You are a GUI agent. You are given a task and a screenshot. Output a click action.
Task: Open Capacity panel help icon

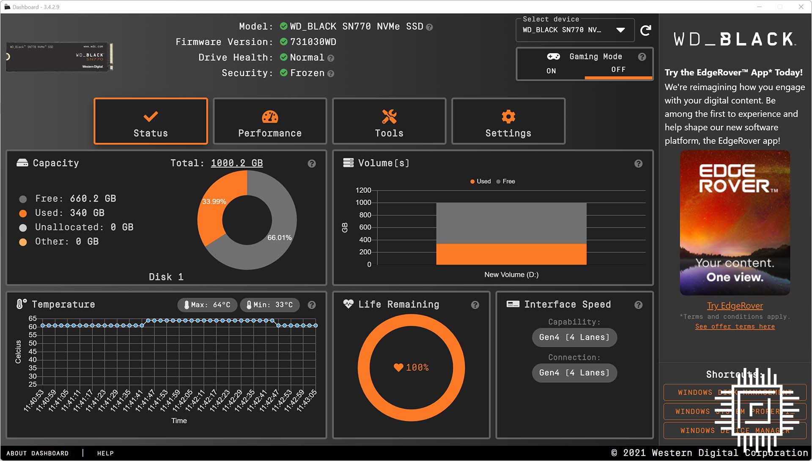point(312,164)
